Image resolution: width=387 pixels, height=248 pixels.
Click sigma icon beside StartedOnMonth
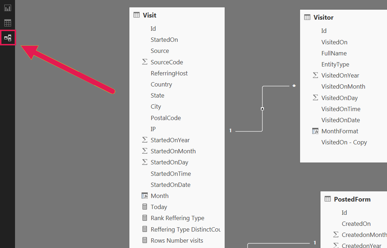pyautogui.click(x=144, y=151)
